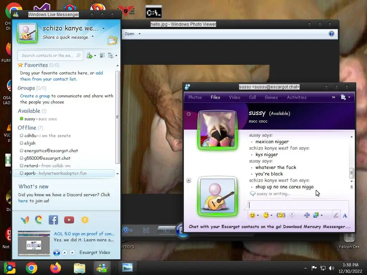The image size is (367, 275).
Task: Expand the add contact dropdown arrow
Action: 95,56
